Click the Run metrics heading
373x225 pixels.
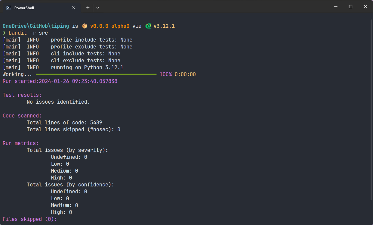click(x=20, y=143)
